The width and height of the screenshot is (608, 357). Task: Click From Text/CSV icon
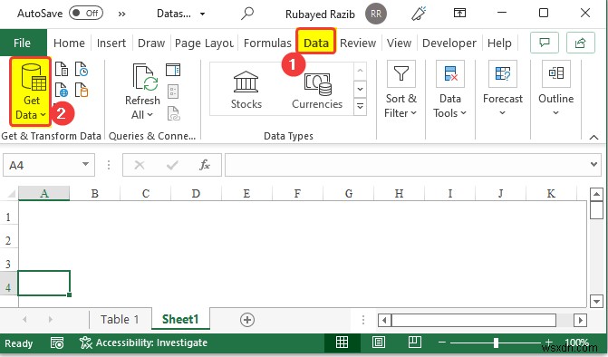pos(62,70)
